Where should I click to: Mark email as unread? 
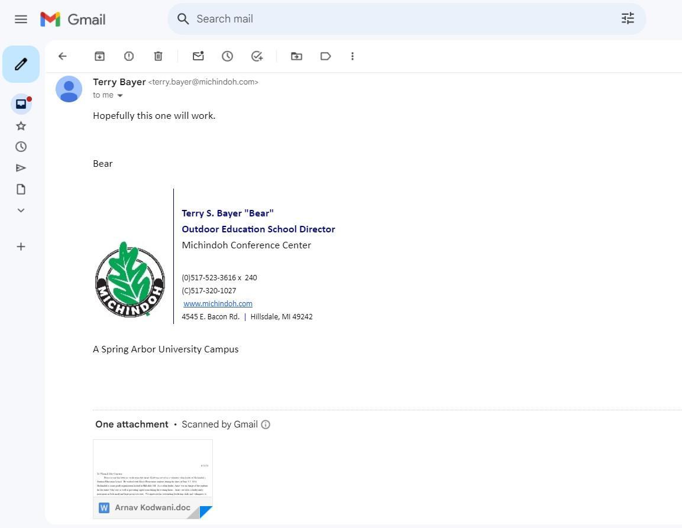(x=198, y=56)
